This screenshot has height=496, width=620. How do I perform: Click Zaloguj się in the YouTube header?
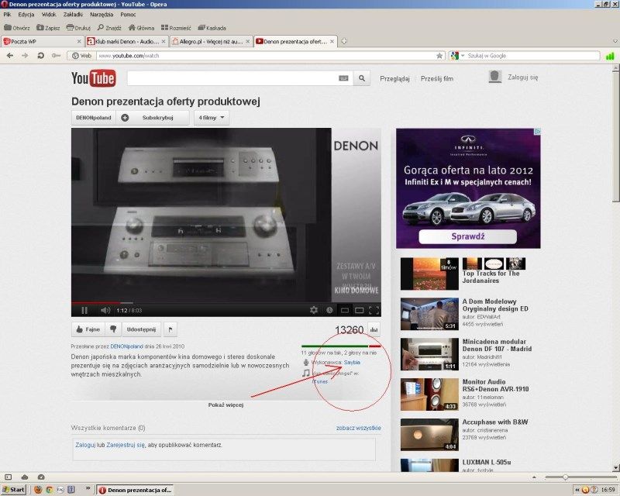pos(522,77)
